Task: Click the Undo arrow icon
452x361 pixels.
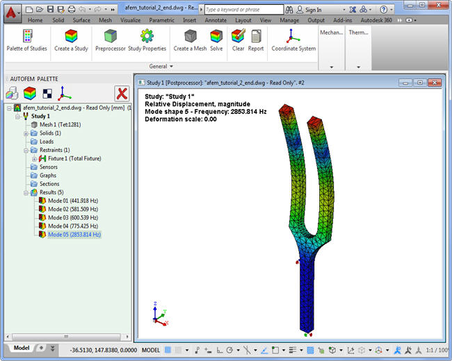Action: [82, 10]
